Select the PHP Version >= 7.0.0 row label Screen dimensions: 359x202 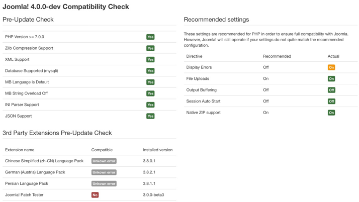point(25,37)
